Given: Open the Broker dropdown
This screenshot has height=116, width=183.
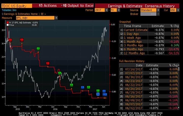Looking at the screenshot, I should pyautogui.click(x=158, y=14).
